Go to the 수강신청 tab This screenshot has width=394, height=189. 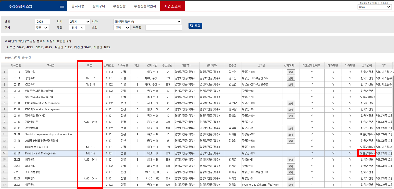click(119, 6)
